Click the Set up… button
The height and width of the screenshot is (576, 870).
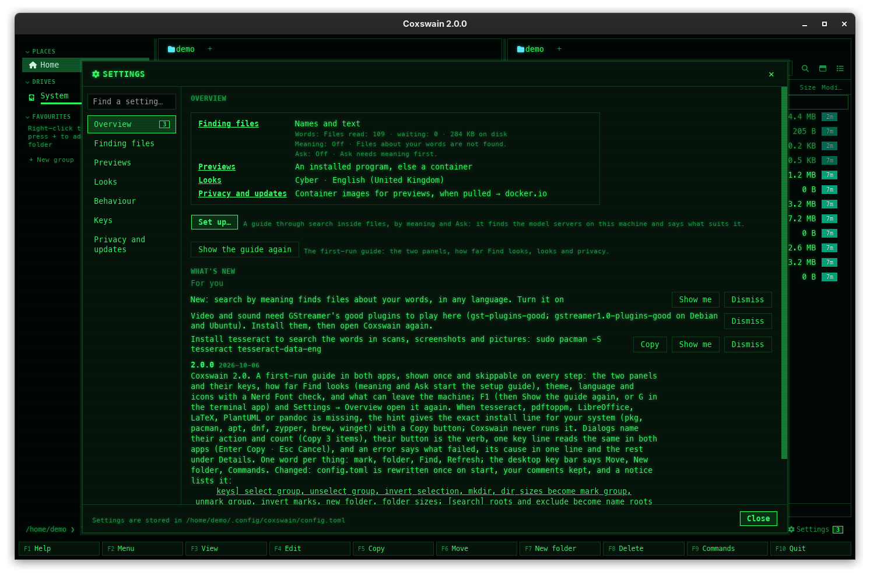point(215,222)
